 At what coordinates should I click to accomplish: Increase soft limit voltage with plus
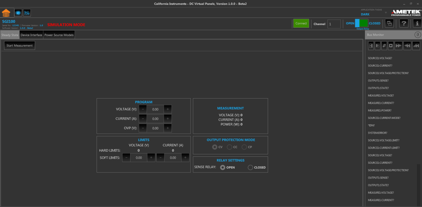click(151, 157)
